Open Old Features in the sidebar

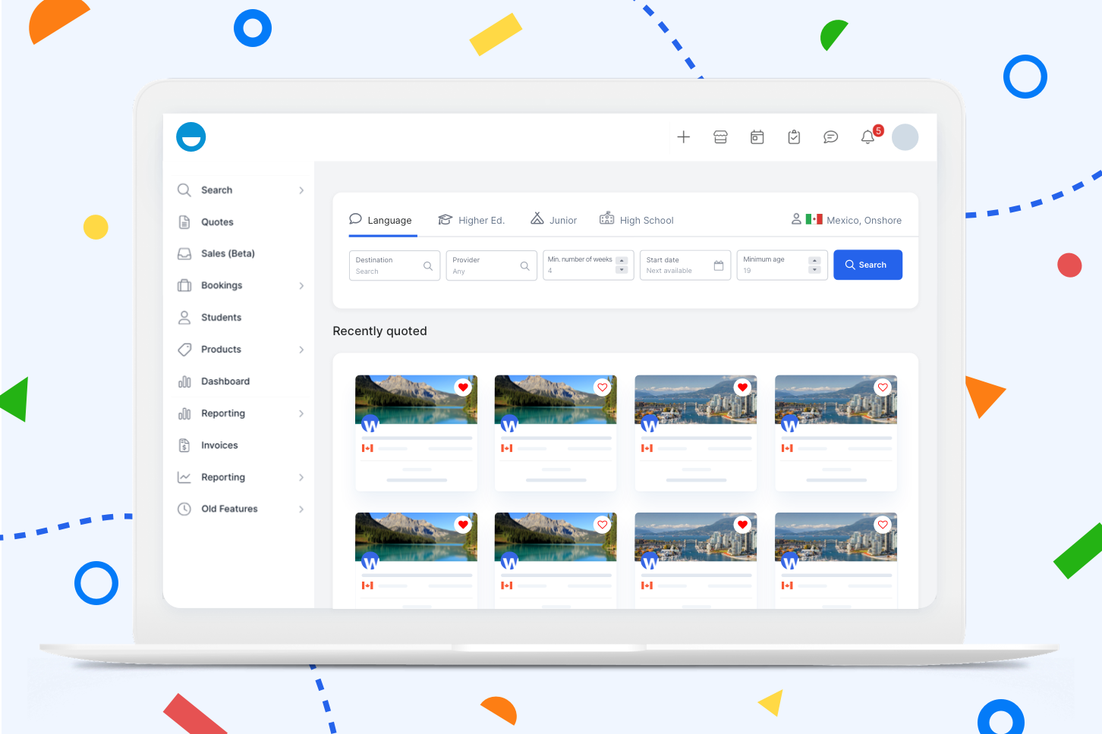(x=229, y=509)
